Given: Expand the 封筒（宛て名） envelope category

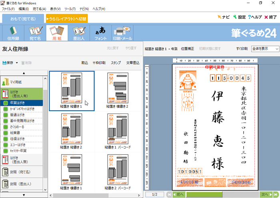Looking at the screenshot, I should tap(22, 172).
